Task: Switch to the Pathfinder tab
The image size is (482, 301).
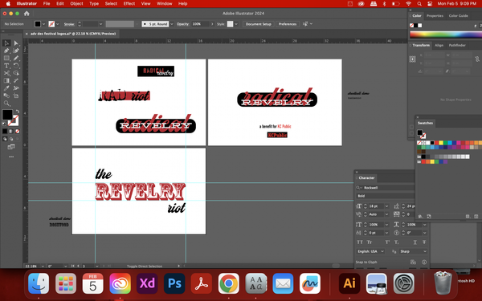Action: click(x=457, y=45)
